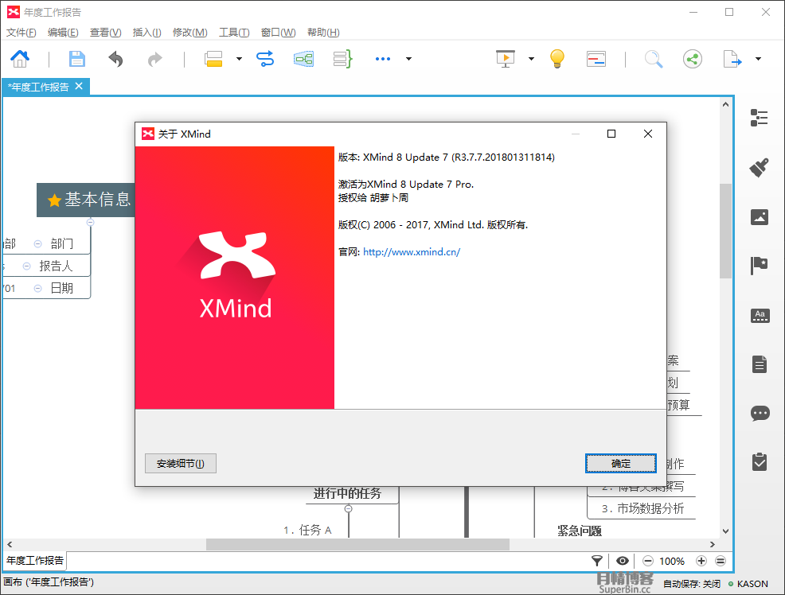Click the Undo arrow icon
Screen dimensions: 785x595
click(x=116, y=59)
